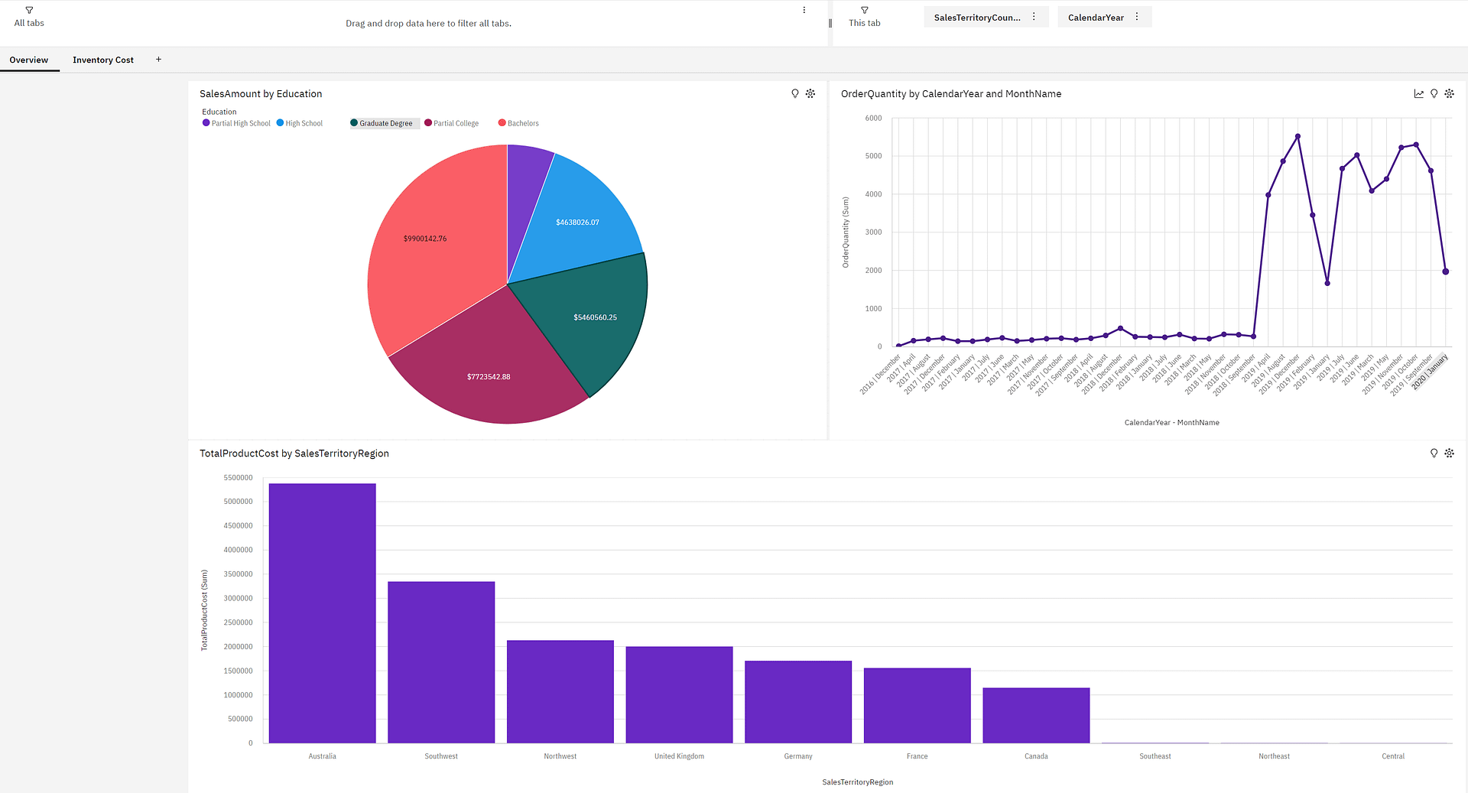Screen dimensions: 1468x793
Task: Open insights lightbulb on OrderQuantity chart
Action: (1434, 93)
